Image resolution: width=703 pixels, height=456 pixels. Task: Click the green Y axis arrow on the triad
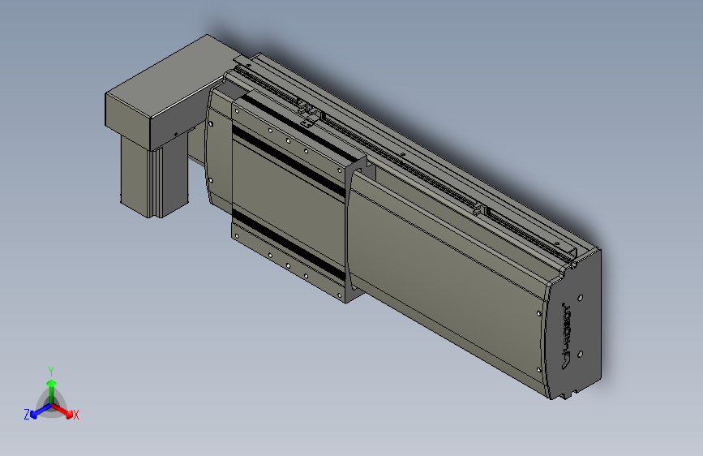pyautogui.click(x=52, y=391)
